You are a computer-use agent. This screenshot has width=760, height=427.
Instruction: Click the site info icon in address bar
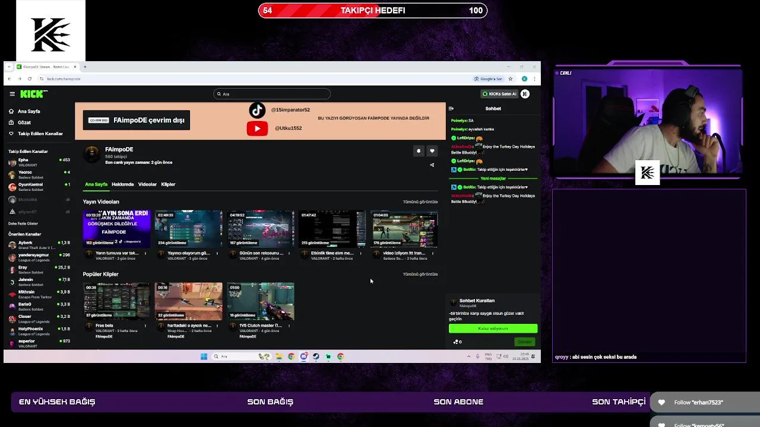[x=42, y=79]
